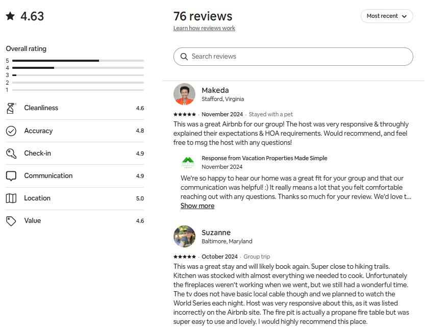
Task: Click the Vacation Properties Made Simple logo
Action: 188,162
